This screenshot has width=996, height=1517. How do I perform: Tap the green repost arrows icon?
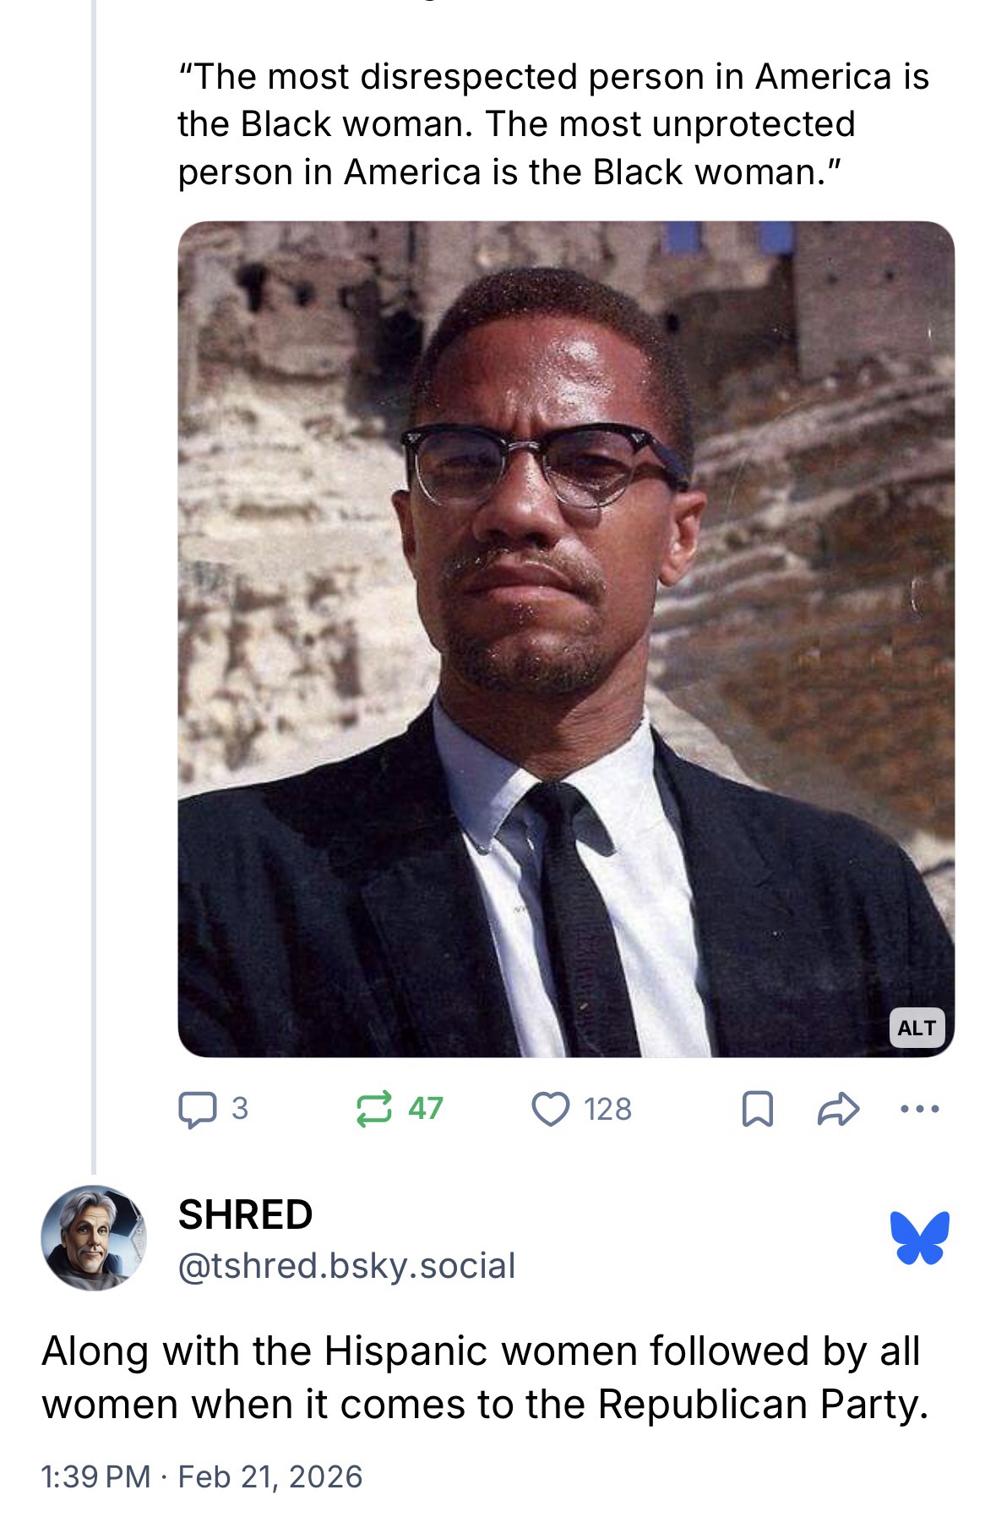374,1109
